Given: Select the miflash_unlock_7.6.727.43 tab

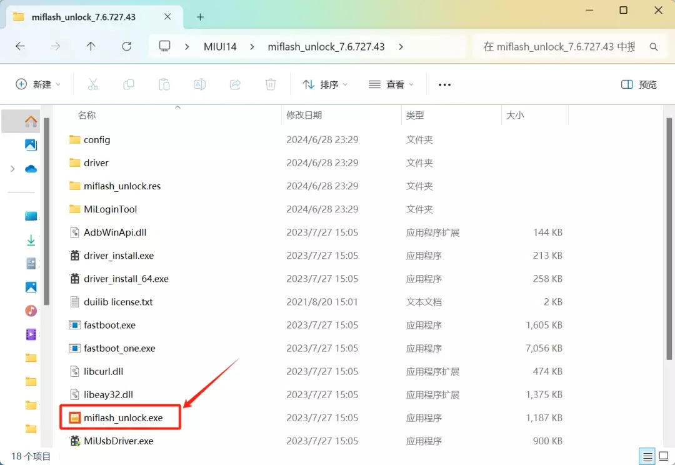Looking at the screenshot, I should (x=94, y=17).
